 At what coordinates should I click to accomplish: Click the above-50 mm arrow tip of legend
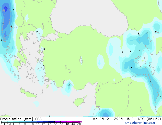click(81, 122)
